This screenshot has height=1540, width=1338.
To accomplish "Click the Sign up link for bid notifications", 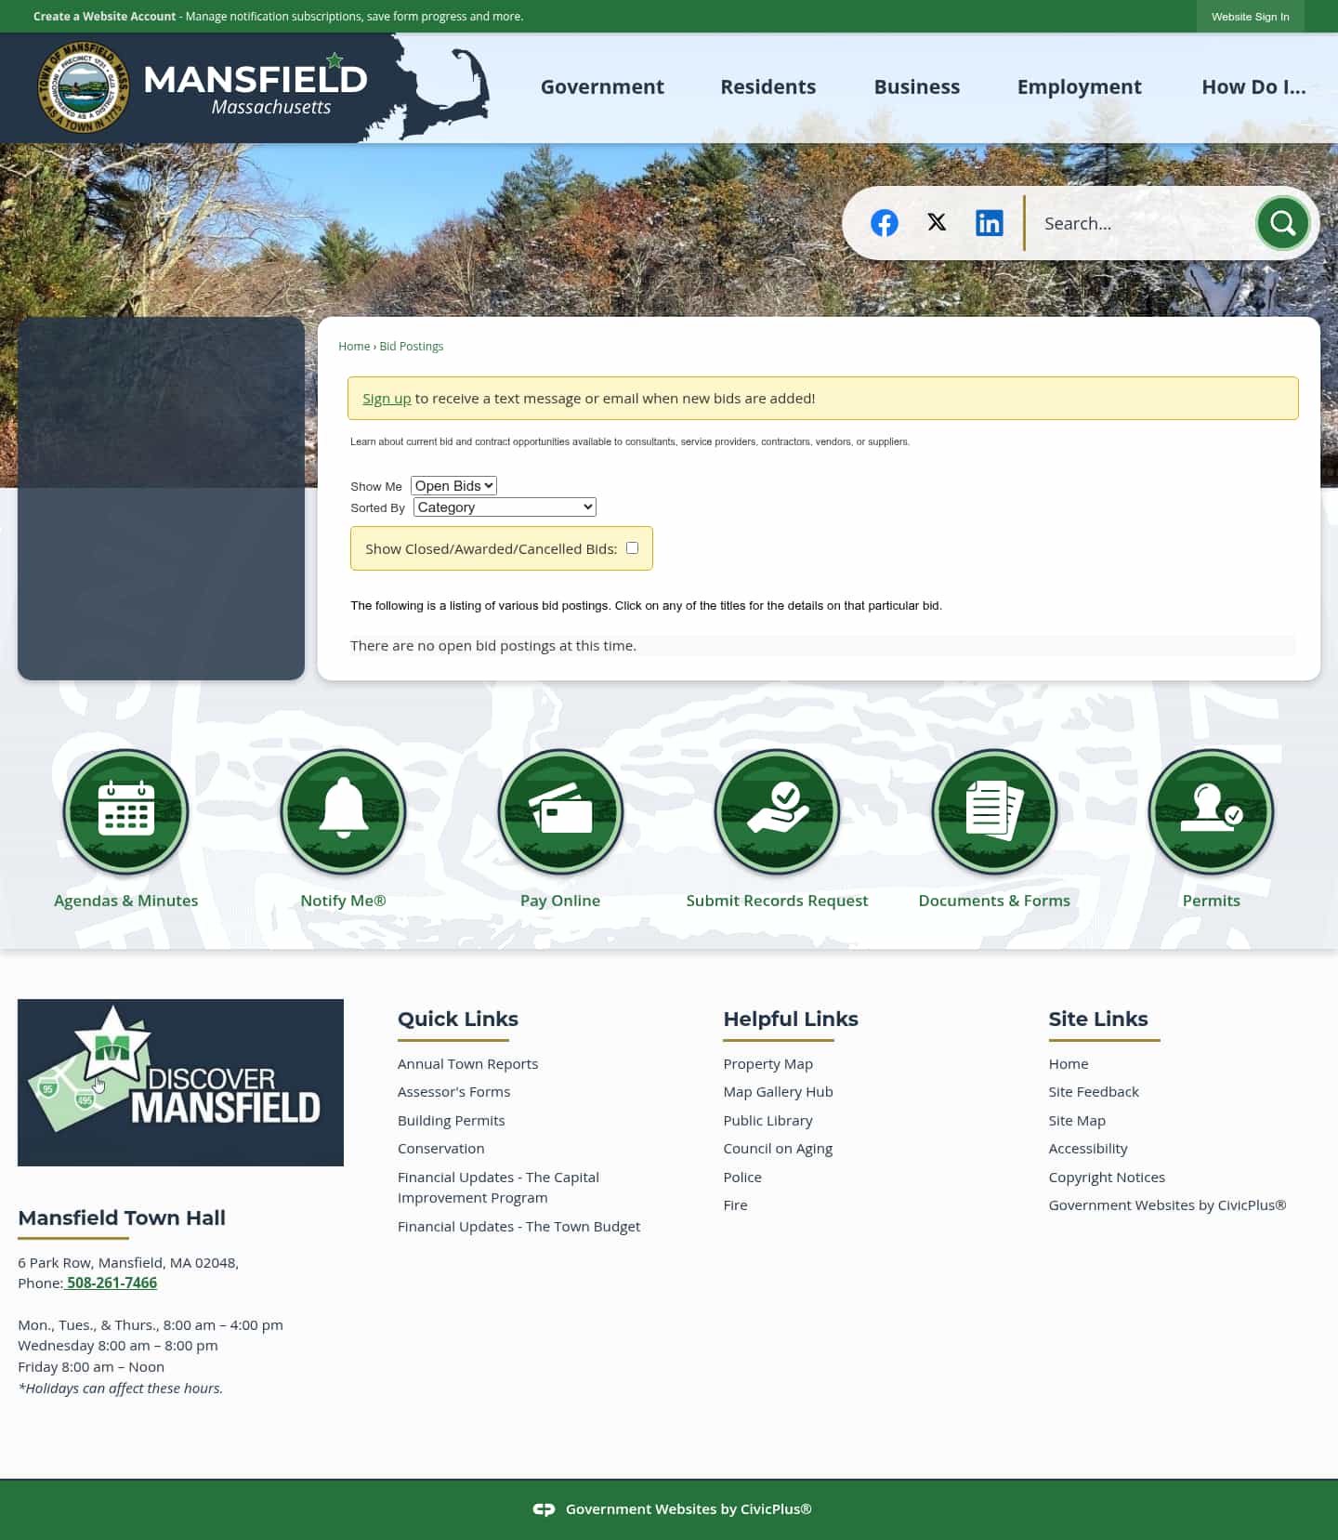I will [387, 398].
